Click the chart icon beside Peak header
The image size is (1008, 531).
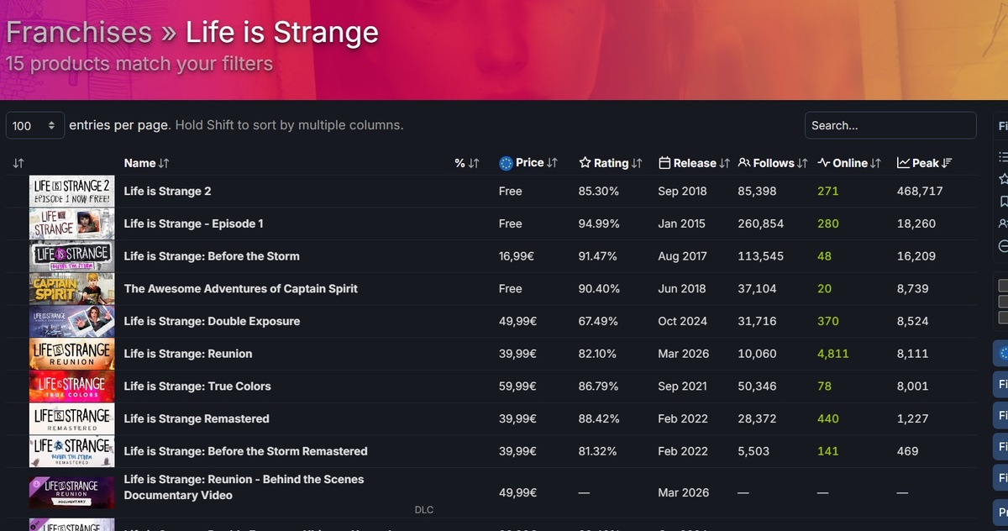(903, 163)
